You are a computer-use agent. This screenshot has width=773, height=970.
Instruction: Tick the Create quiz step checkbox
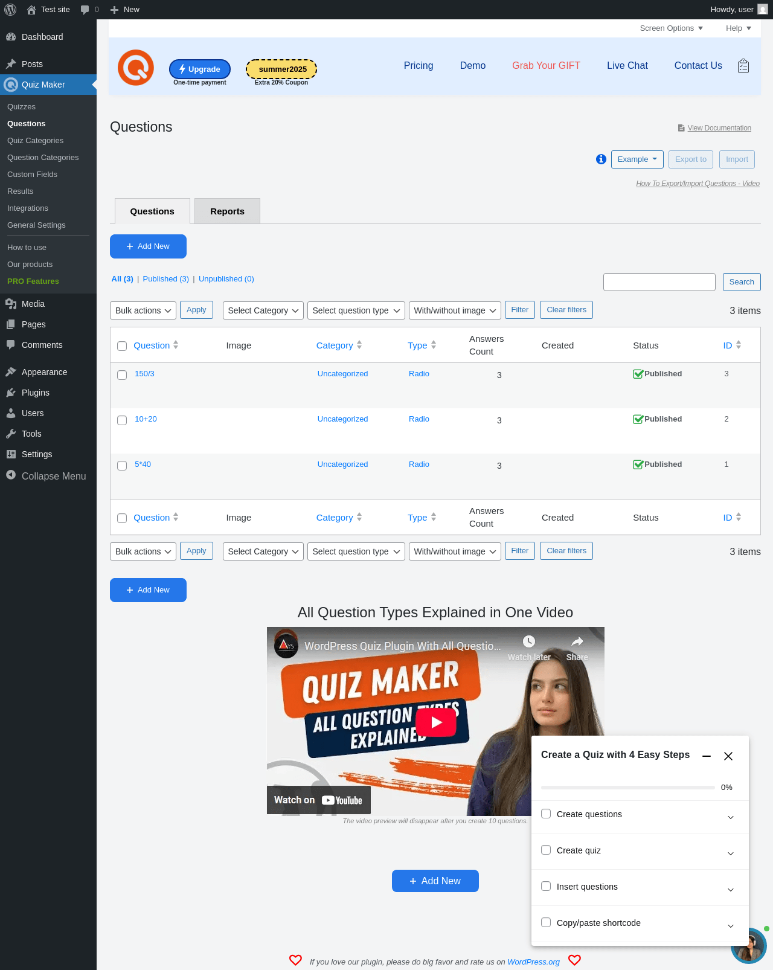pyautogui.click(x=546, y=850)
